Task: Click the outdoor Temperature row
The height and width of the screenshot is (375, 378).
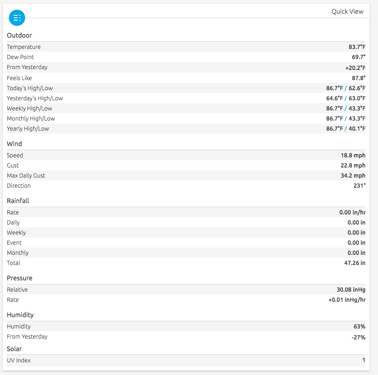Action: tap(186, 47)
